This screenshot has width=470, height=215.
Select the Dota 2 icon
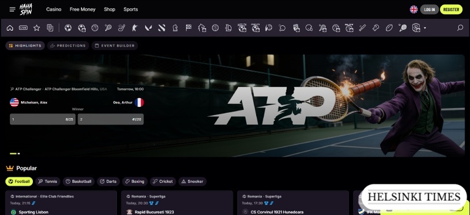162,28
